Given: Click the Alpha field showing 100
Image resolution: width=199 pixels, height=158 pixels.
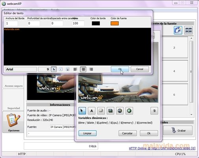Looking at the screenshot, I should (78, 23).
